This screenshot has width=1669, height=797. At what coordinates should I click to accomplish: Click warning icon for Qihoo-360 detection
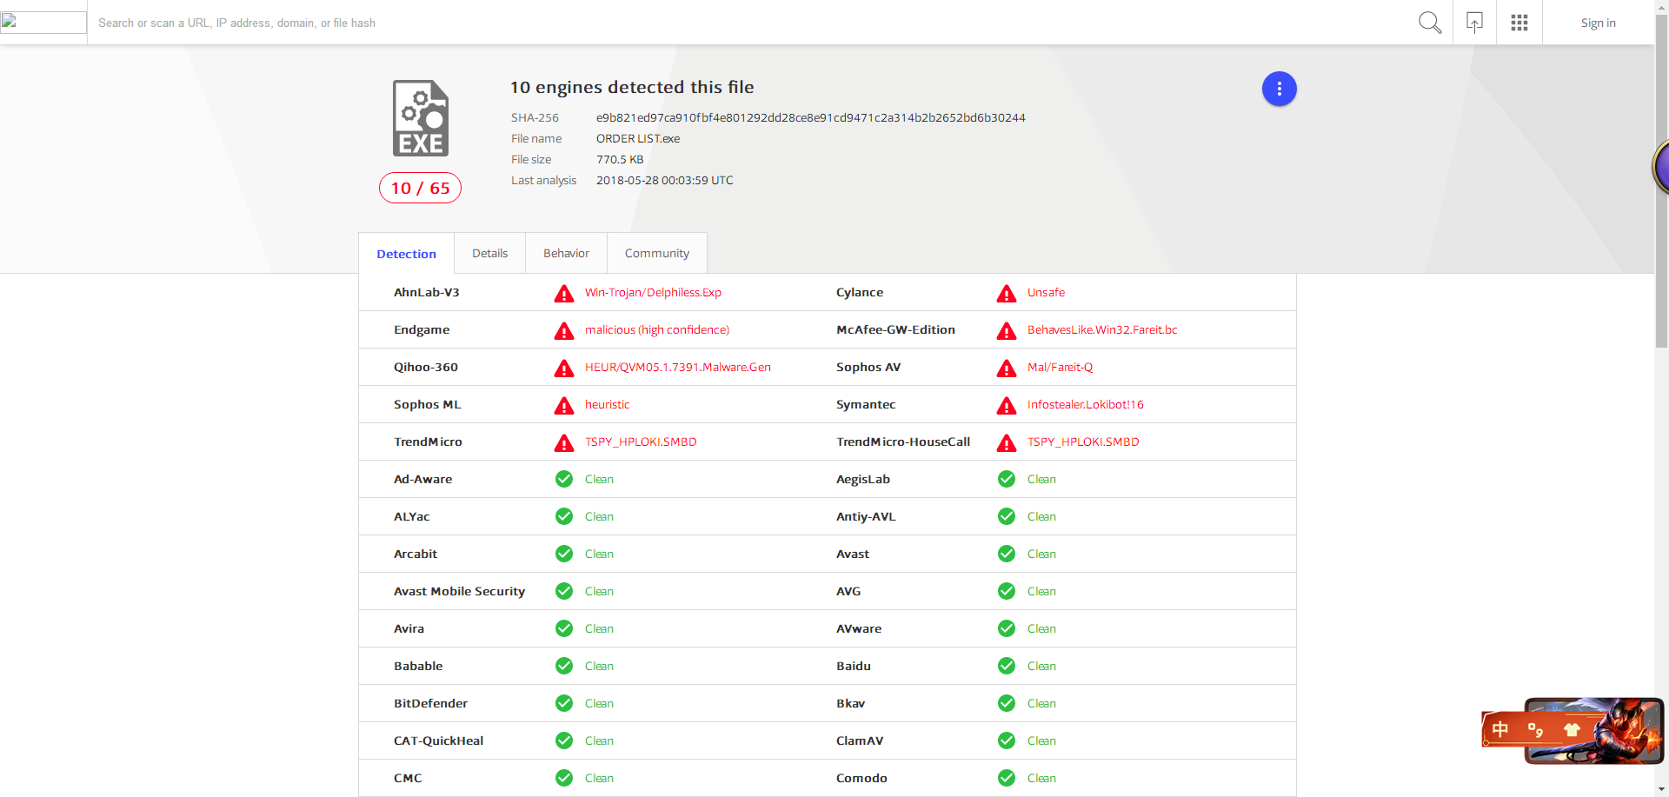(x=564, y=368)
